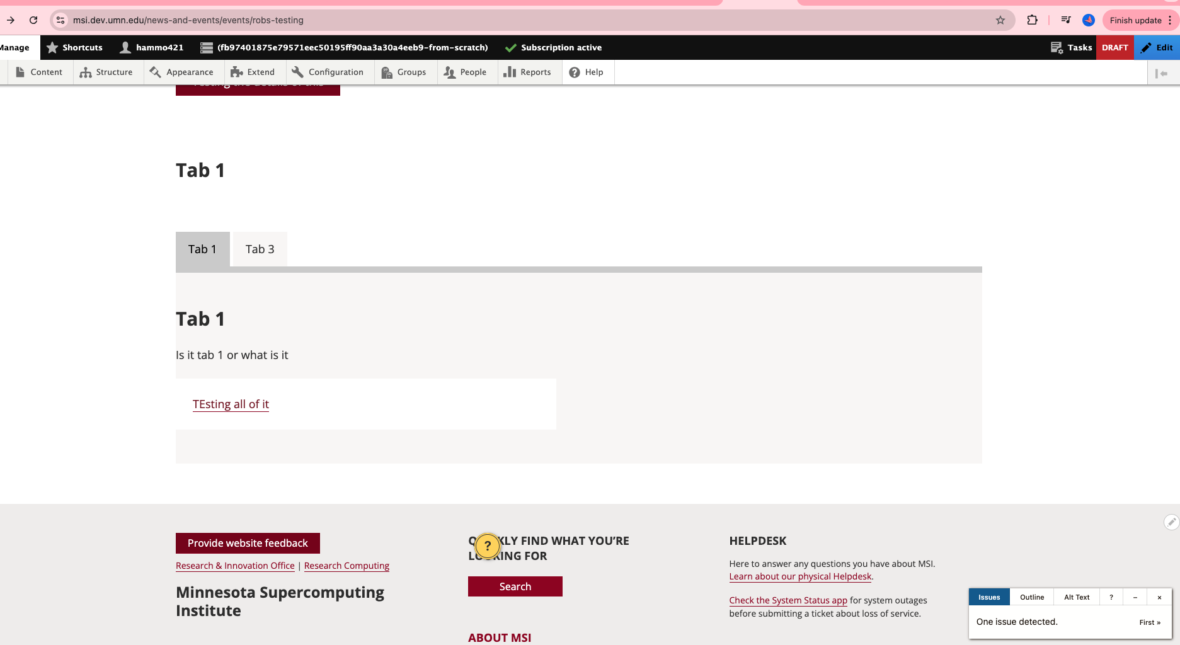Viewport: 1180px width, 645px height.
Task: Open the TEsting all of it link
Action: point(231,404)
